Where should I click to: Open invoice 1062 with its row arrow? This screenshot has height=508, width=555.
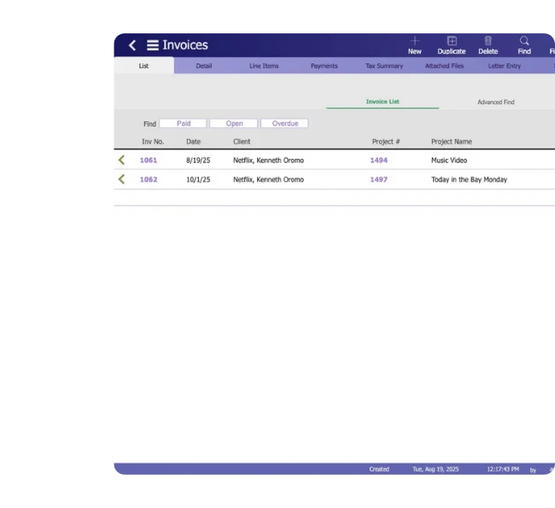click(121, 179)
